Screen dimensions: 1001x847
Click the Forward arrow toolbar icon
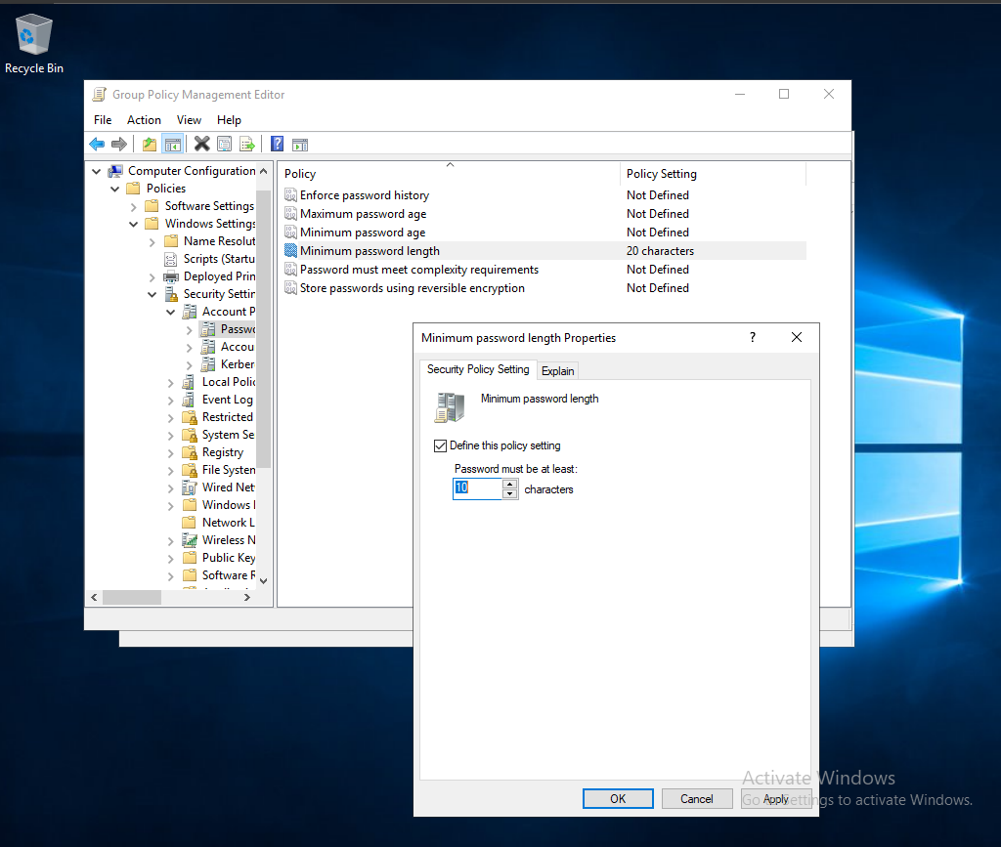click(x=118, y=145)
